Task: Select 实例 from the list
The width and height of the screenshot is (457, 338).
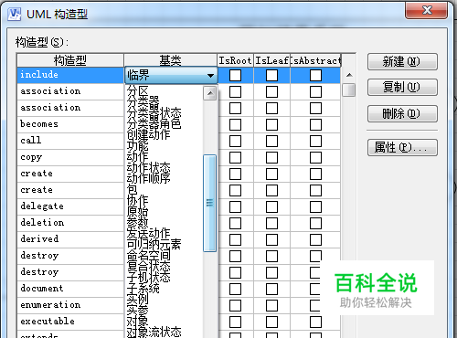Action: pyautogui.click(x=138, y=299)
